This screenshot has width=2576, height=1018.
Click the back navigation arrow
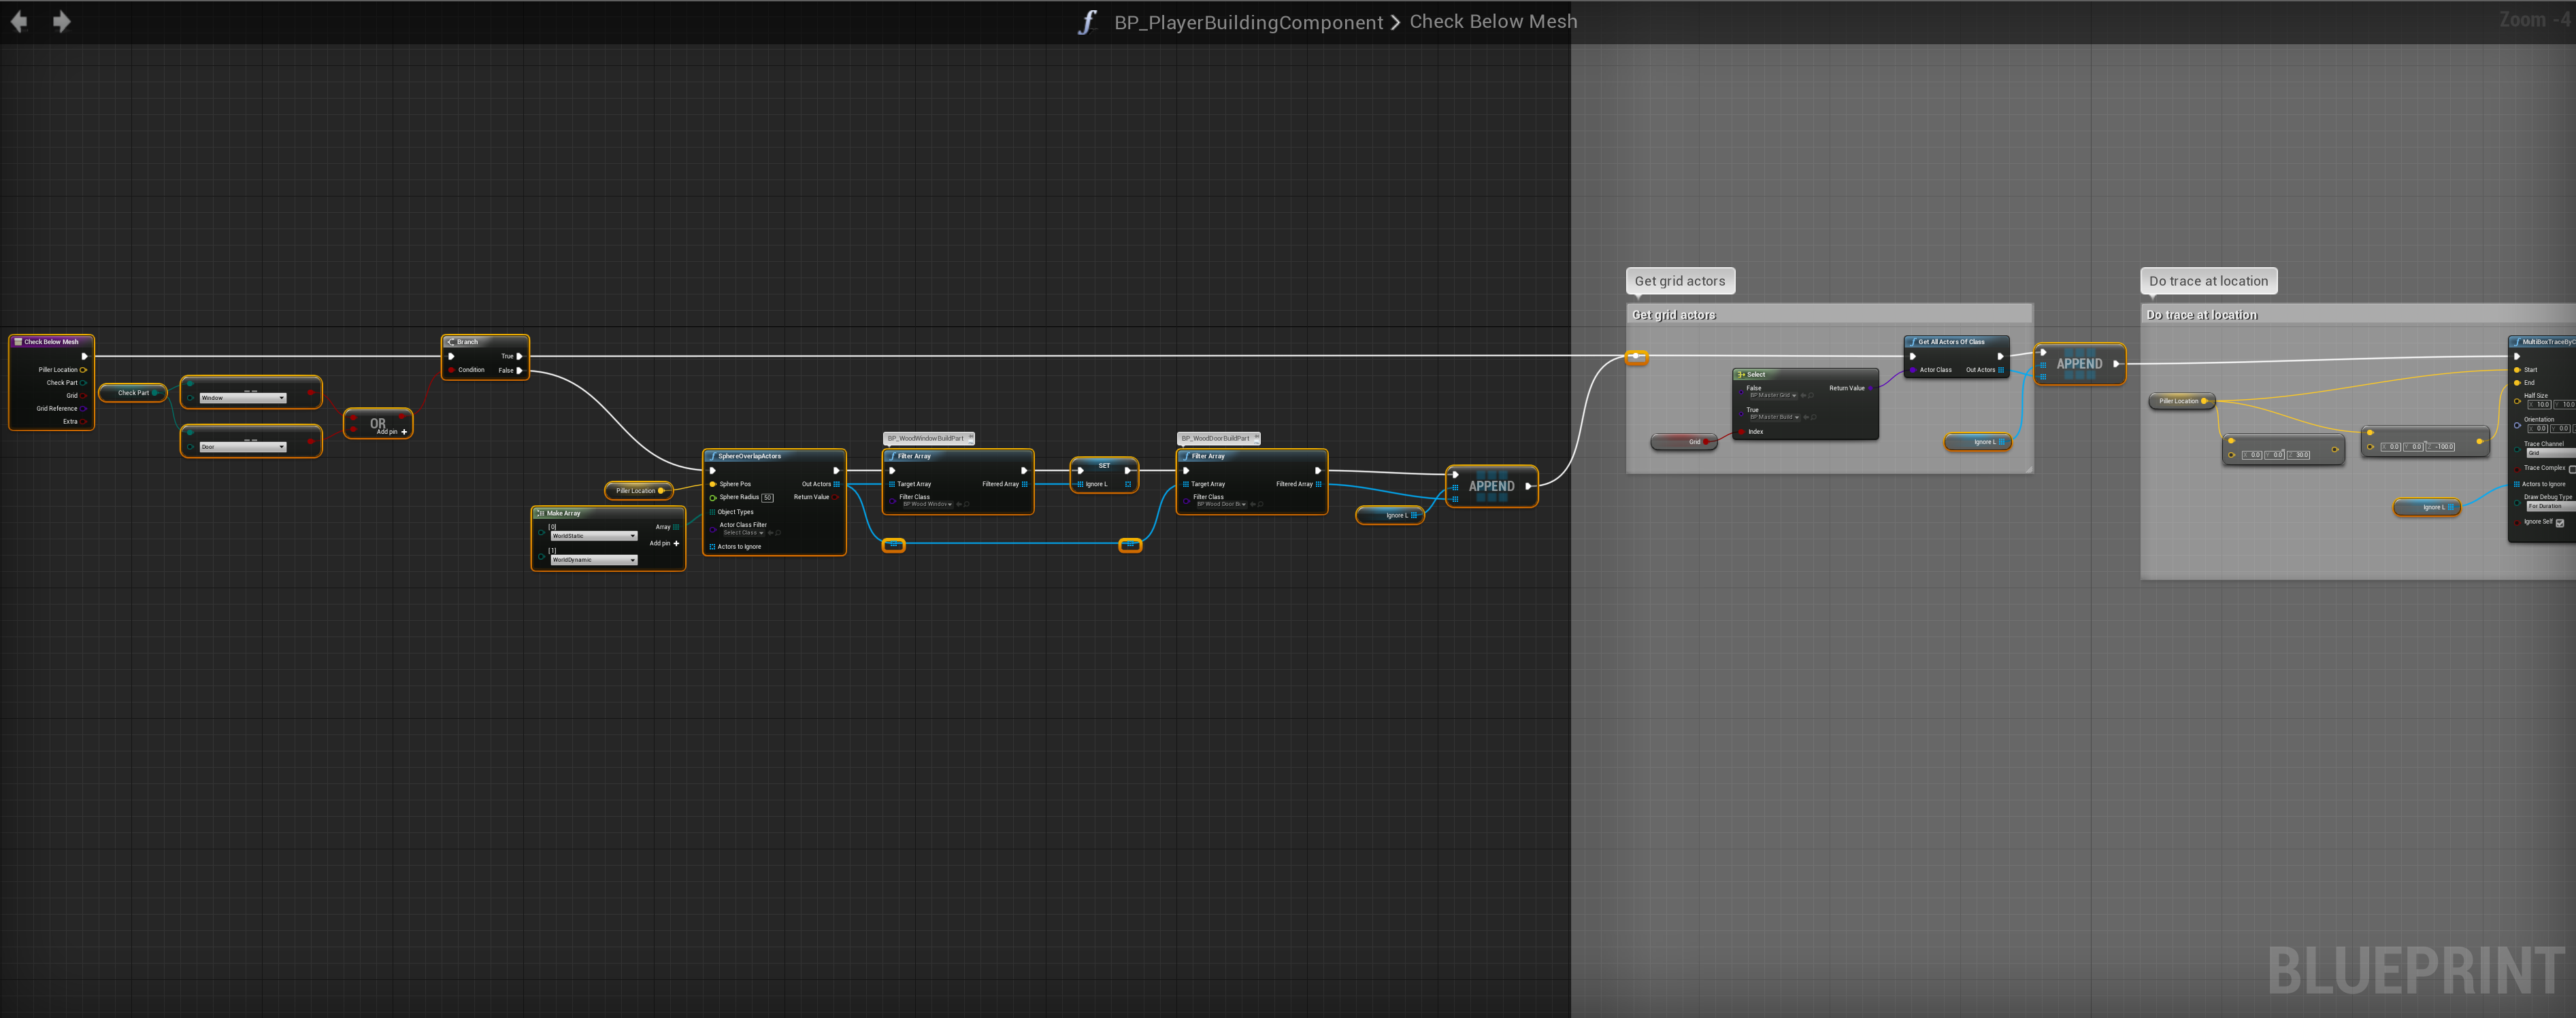(x=19, y=21)
